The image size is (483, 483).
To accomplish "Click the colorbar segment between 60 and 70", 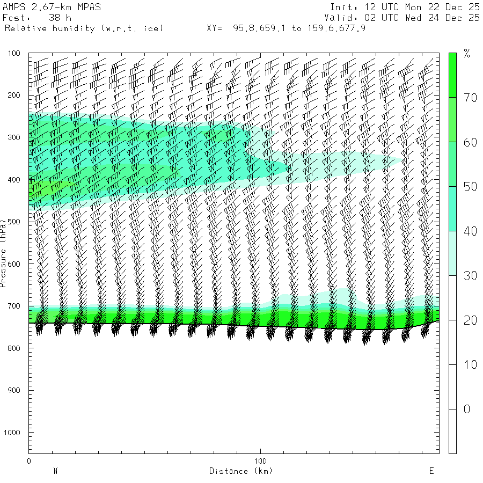I will click(452, 120).
